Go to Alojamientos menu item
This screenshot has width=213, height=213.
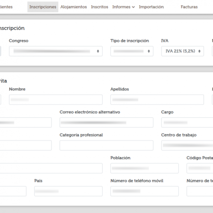73,7
